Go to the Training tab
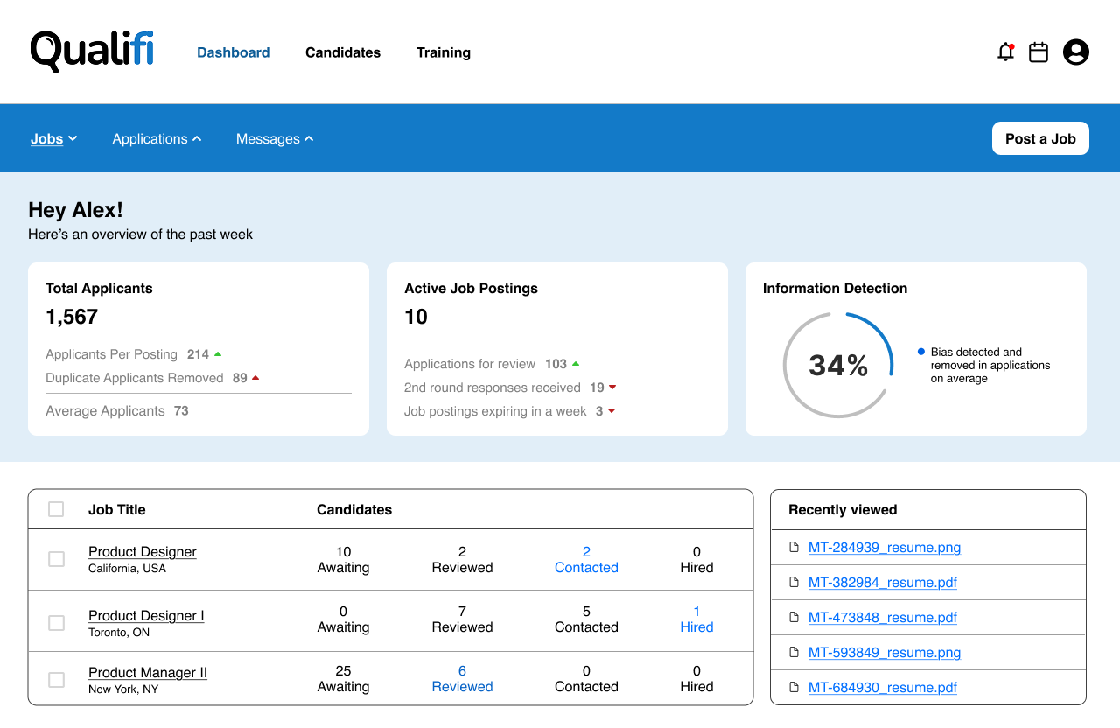Image resolution: width=1120 pixels, height=728 pixels. point(444,52)
